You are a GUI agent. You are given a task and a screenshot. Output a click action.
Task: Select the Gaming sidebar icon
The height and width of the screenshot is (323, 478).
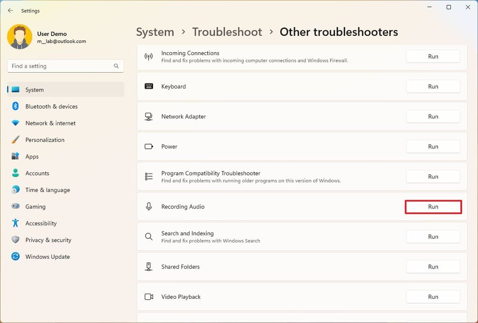(x=14, y=206)
